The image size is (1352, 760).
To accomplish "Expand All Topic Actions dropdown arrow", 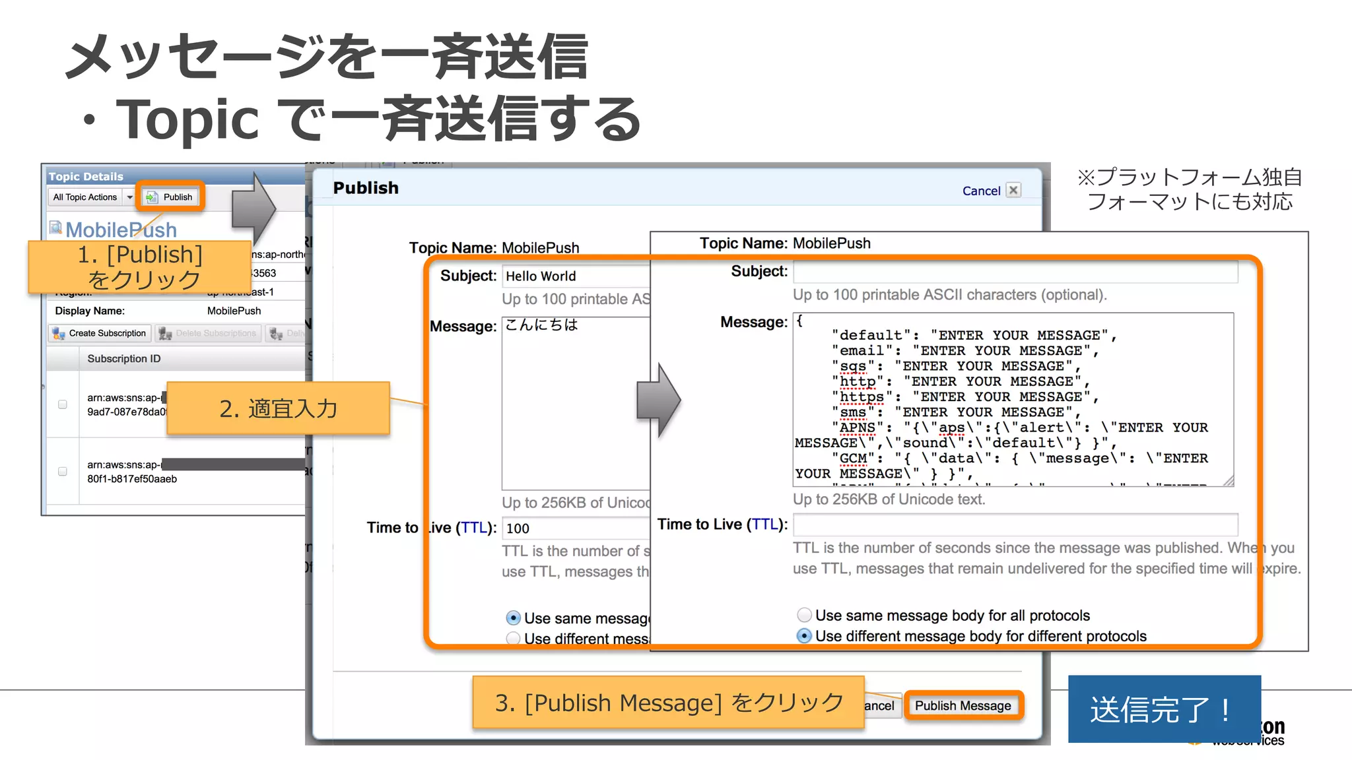I will point(130,197).
